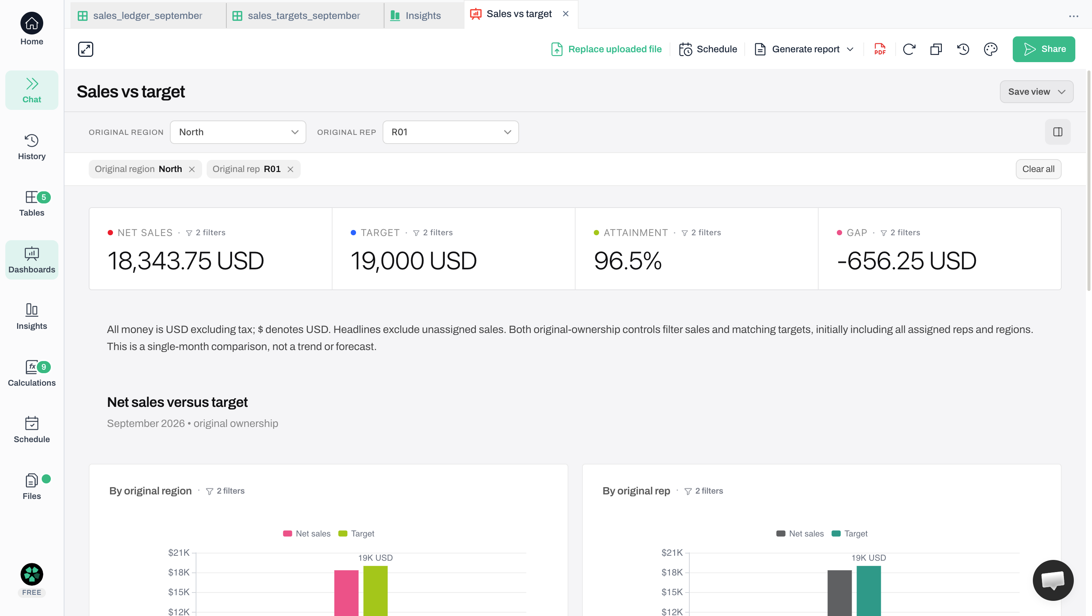This screenshot has width=1092, height=616.
Task: Expand dashboard to fullscreen
Action: coord(86,49)
